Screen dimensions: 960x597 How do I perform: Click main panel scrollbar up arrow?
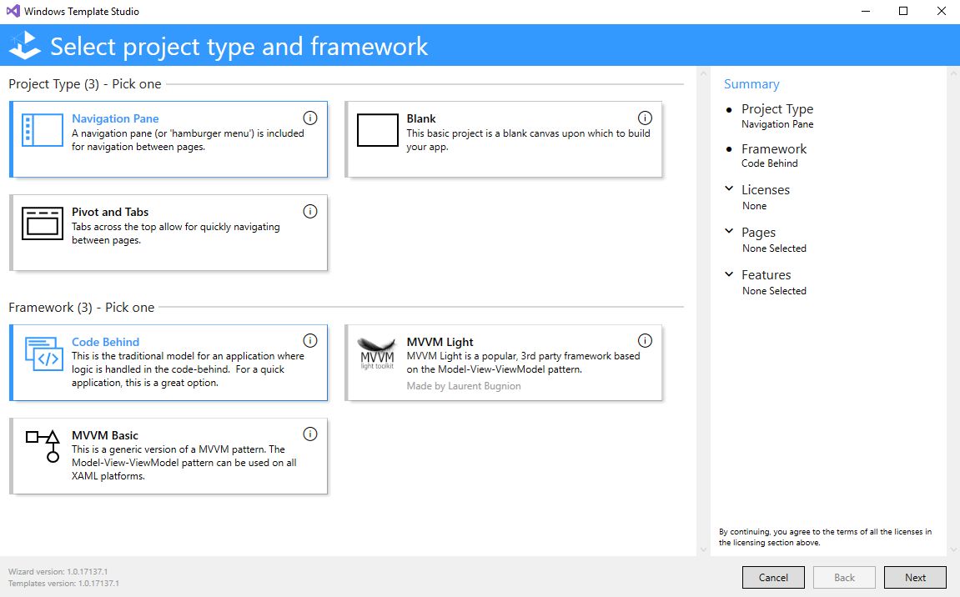point(703,73)
